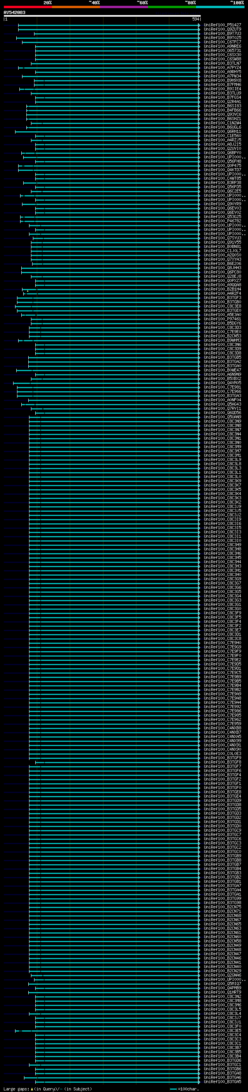Click the red 20% color scale segment
The height and width of the screenshot is (1092, 248).
click(x=28, y=7)
